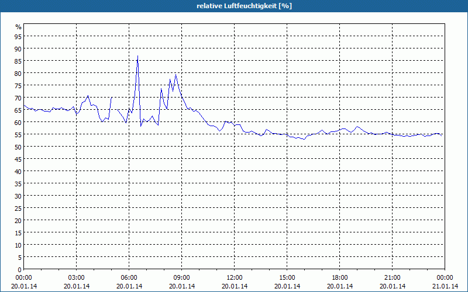This screenshot has width=468, height=292.
Task: Select the 70 y-axis label
Action: (x=18, y=98)
